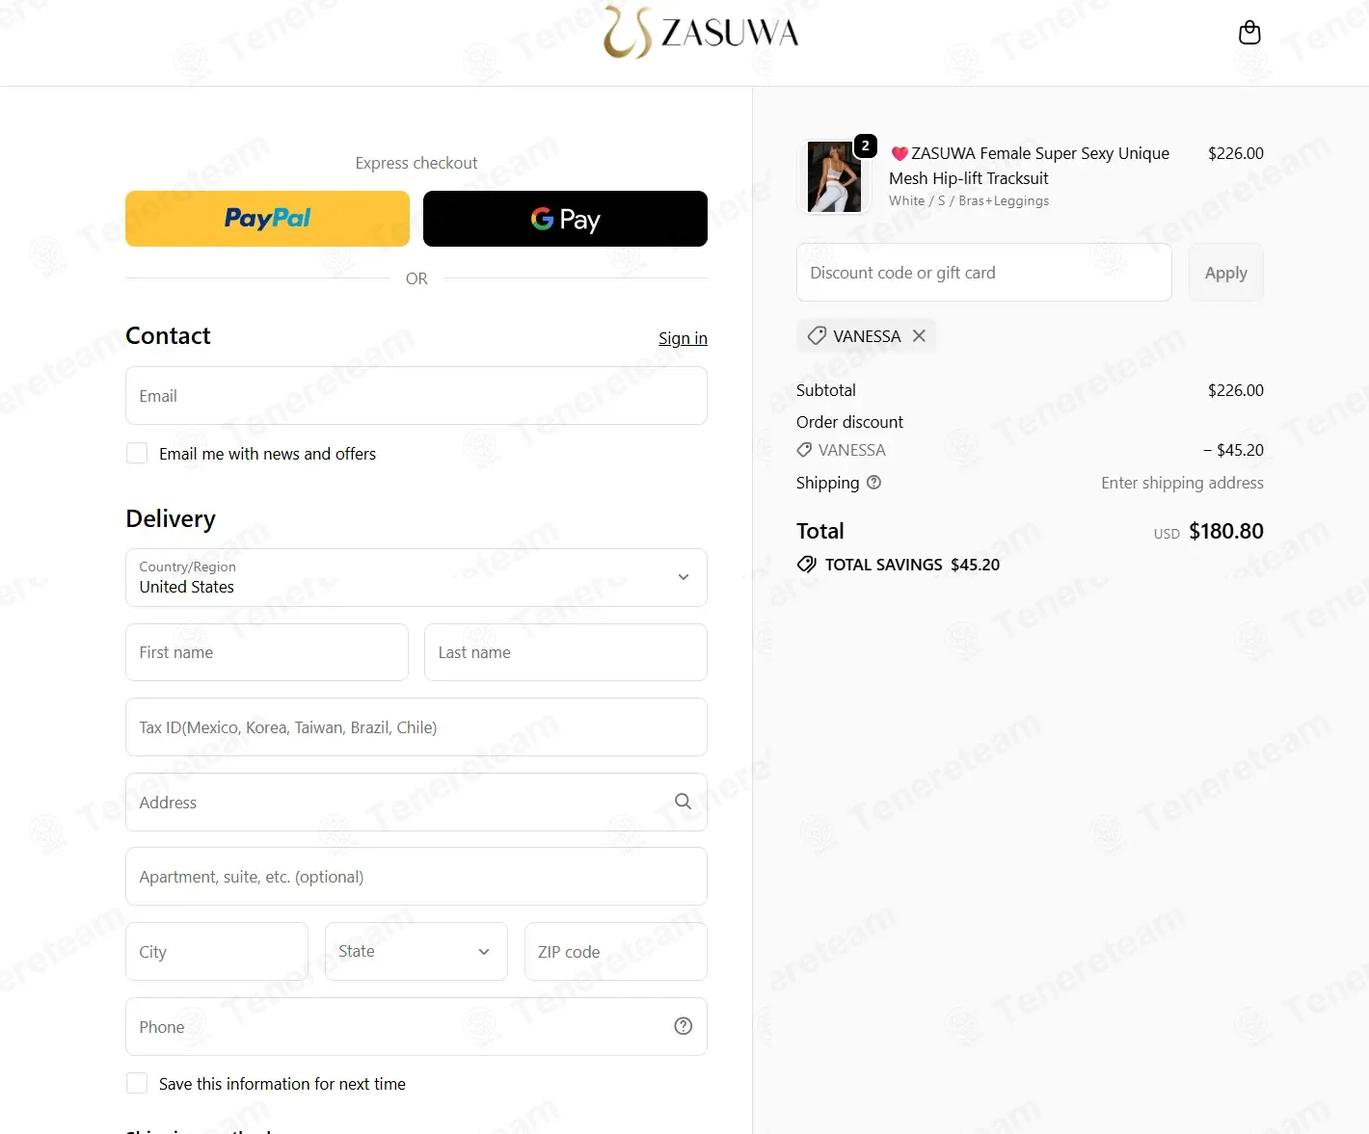This screenshot has height=1134, width=1369.
Task: Pay with the PayPal button
Action: [x=267, y=219]
